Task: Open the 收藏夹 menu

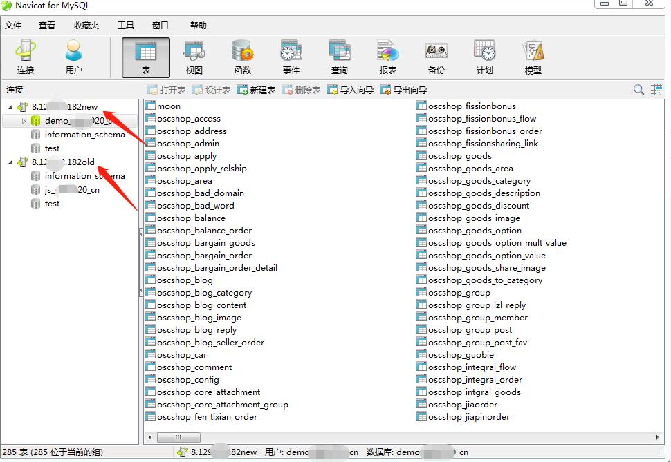Action: (x=86, y=26)
